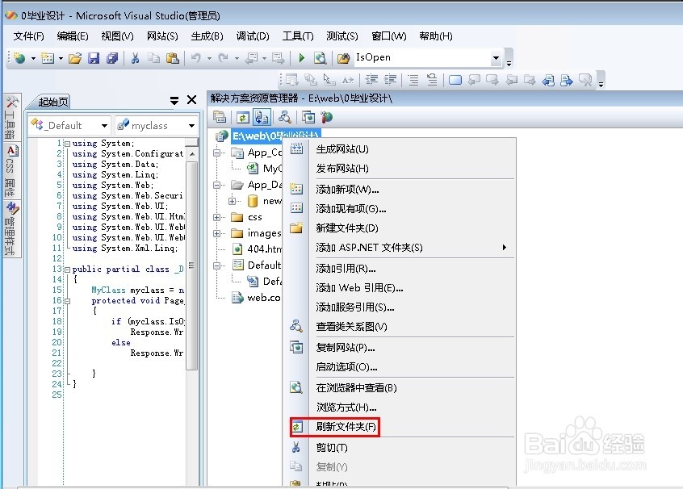The image size is (683, 489).
Task: Click the Copy toolbar icon
Action: point(153,58)
